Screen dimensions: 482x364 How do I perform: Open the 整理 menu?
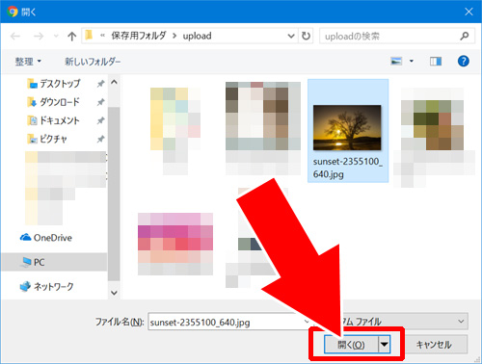tap(28, 62)
